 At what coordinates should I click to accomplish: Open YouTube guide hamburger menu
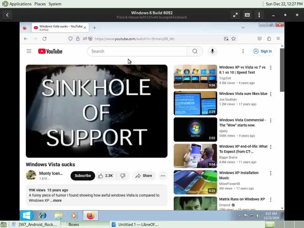(x=29, y=51)
